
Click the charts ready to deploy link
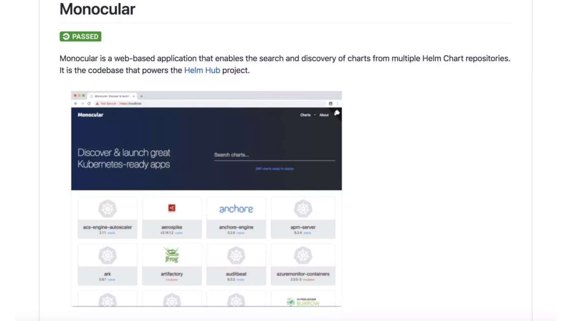tap(275, 169)
